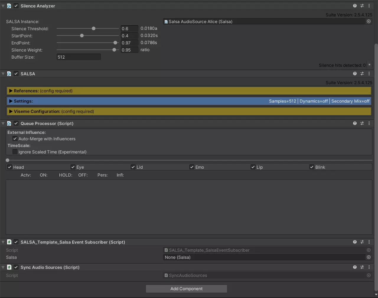Click the Silence Threshold slider handle
This screenshot has height=298, width=378.
click(94, 29)
